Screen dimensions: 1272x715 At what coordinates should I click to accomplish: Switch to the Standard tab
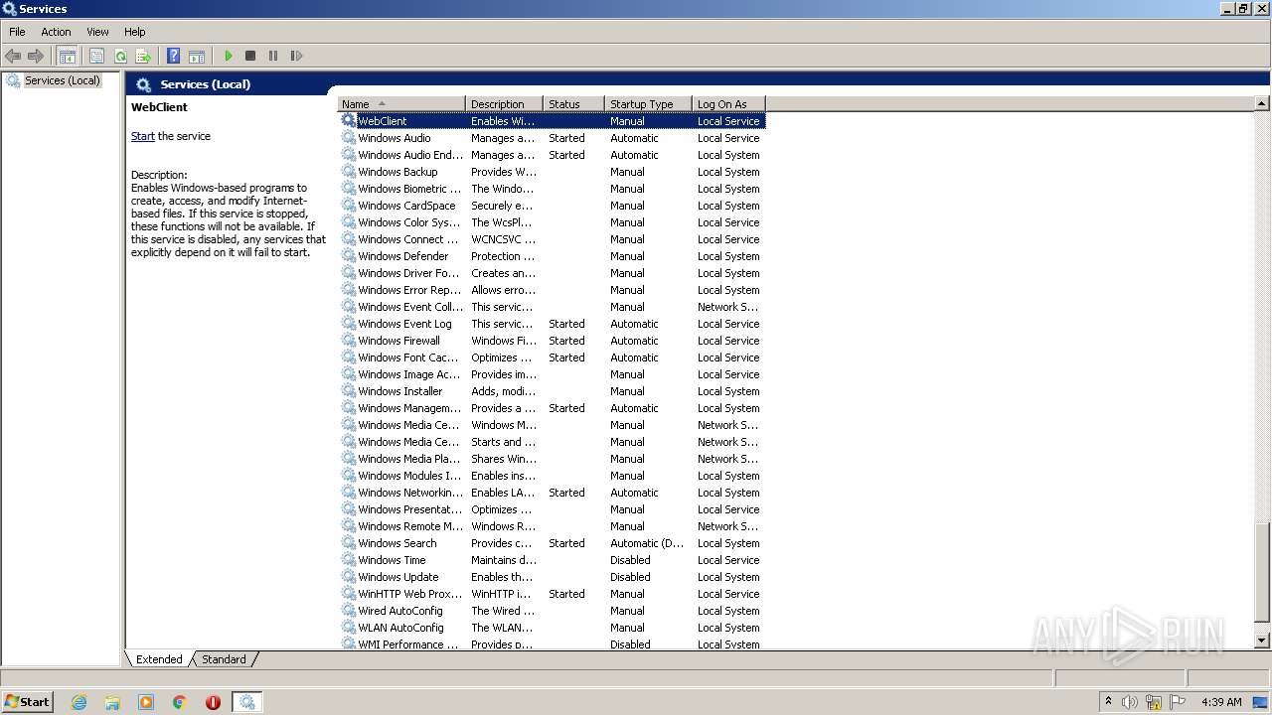(224, 659)
